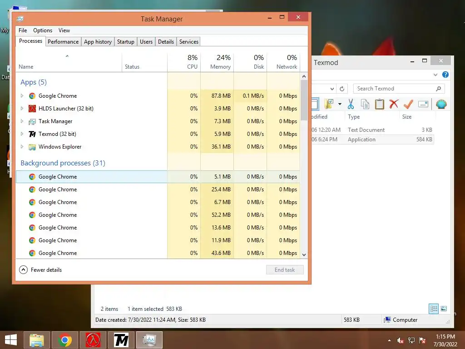465x349 pixels.
Task: Click the scroll up arrow in process list
Action: [x=304, y=76]
